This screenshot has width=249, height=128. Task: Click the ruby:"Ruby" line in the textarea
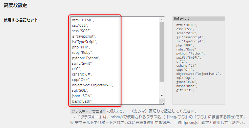click(82, 52)
